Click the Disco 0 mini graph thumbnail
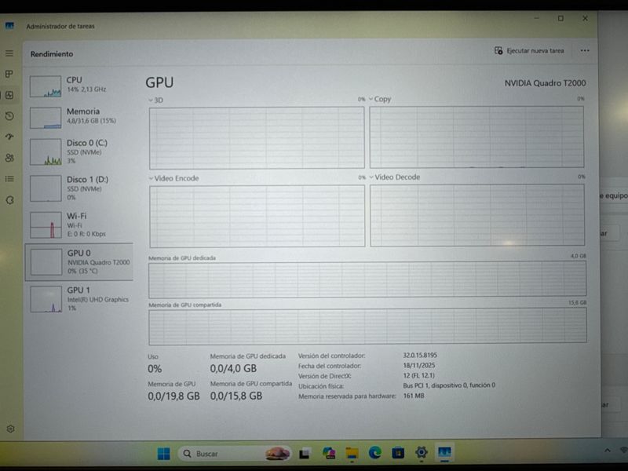The width and height of the screenshot is (628, 471). [46, 152]
